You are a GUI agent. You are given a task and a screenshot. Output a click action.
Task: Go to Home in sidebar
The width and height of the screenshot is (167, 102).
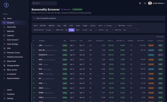14,18
